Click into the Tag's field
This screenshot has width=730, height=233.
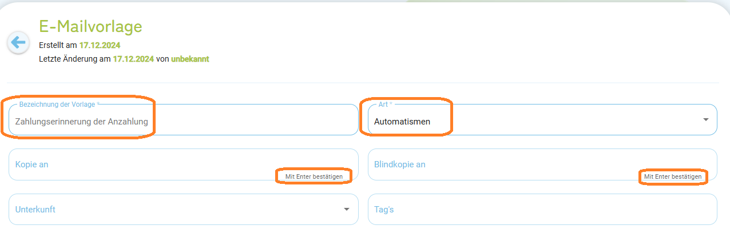coord(542,210)
